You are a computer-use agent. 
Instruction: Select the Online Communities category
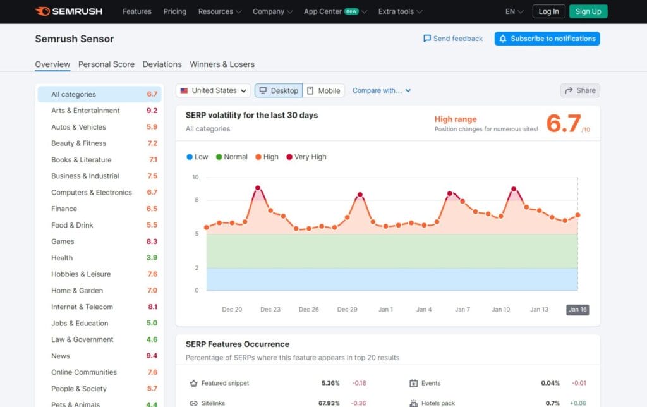click(99, 372)
